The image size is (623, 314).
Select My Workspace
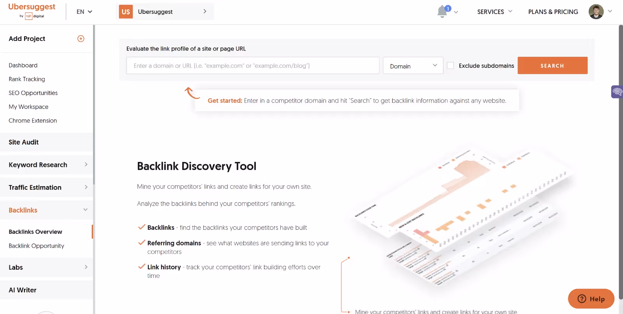tap(28, 107)
